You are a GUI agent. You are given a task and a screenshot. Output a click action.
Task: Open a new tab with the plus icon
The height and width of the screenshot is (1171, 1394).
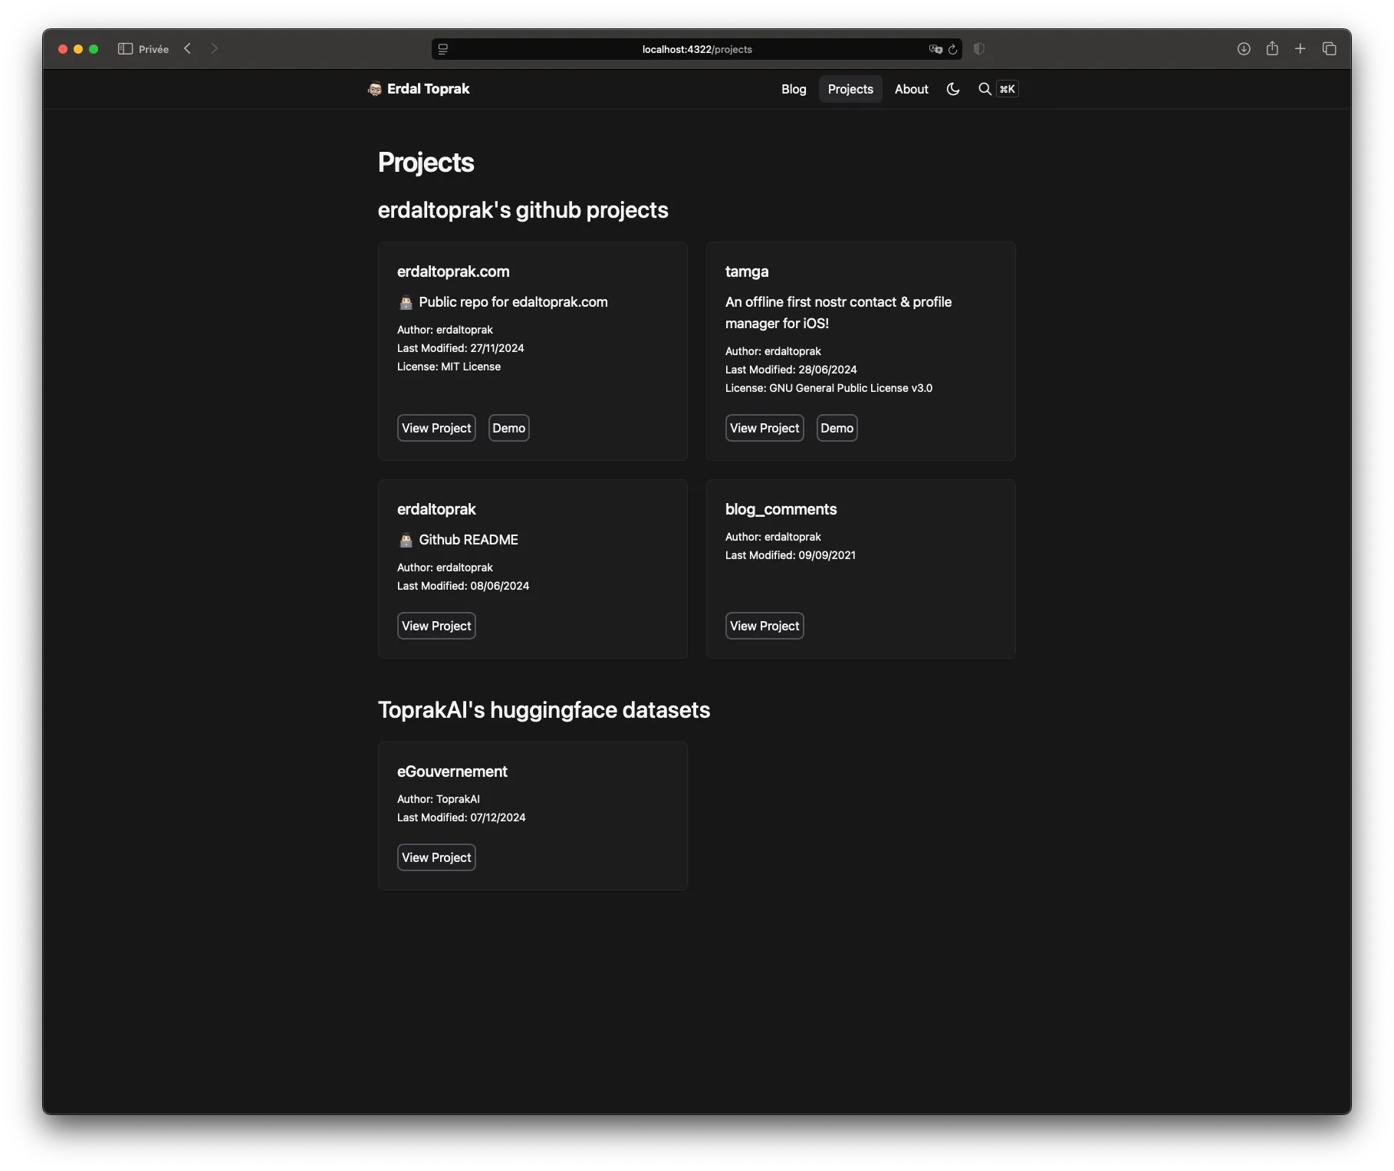[1300, 49]
